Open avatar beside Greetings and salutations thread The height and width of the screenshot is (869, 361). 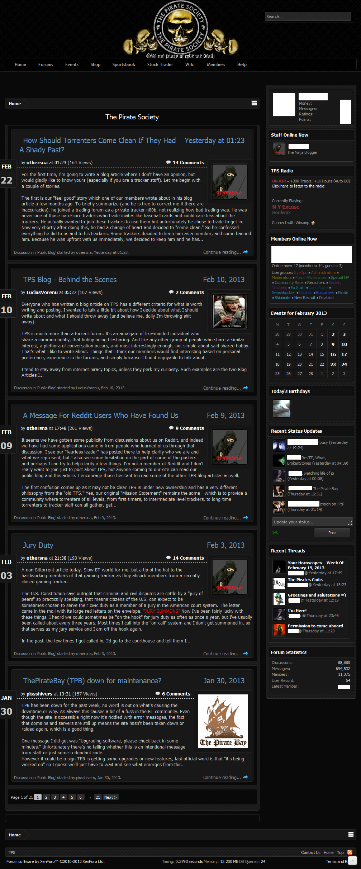279,599
